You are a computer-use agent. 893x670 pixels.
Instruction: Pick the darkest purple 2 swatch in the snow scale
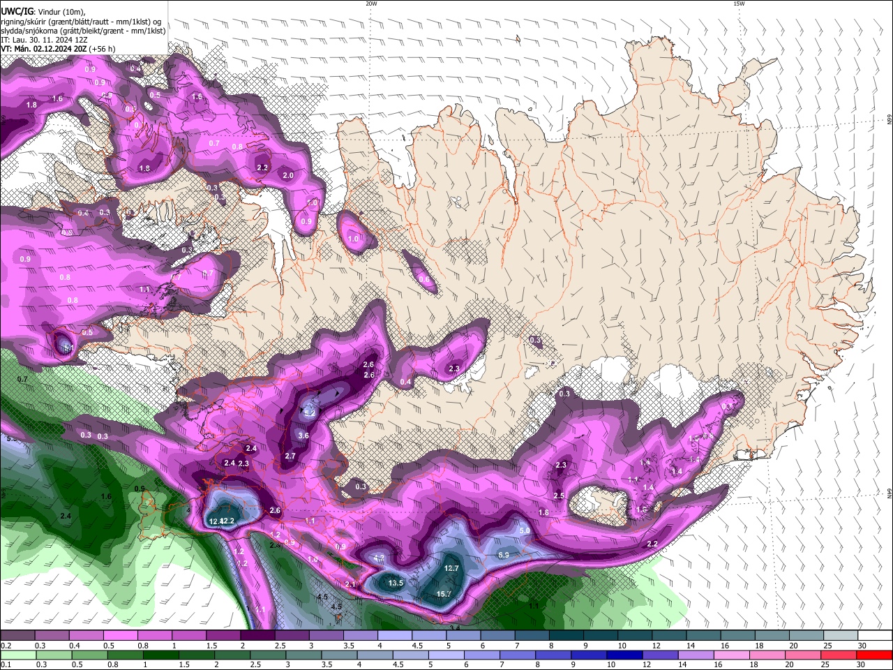click(257, 636)
